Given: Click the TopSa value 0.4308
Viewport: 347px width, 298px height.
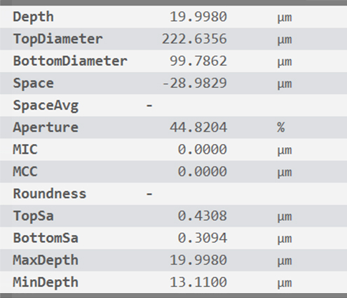Looking at the screenshot, I should 203,215.
